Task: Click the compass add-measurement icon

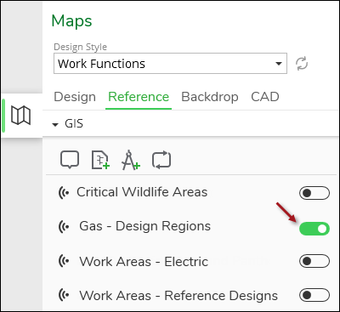Action: coord(131,160)
